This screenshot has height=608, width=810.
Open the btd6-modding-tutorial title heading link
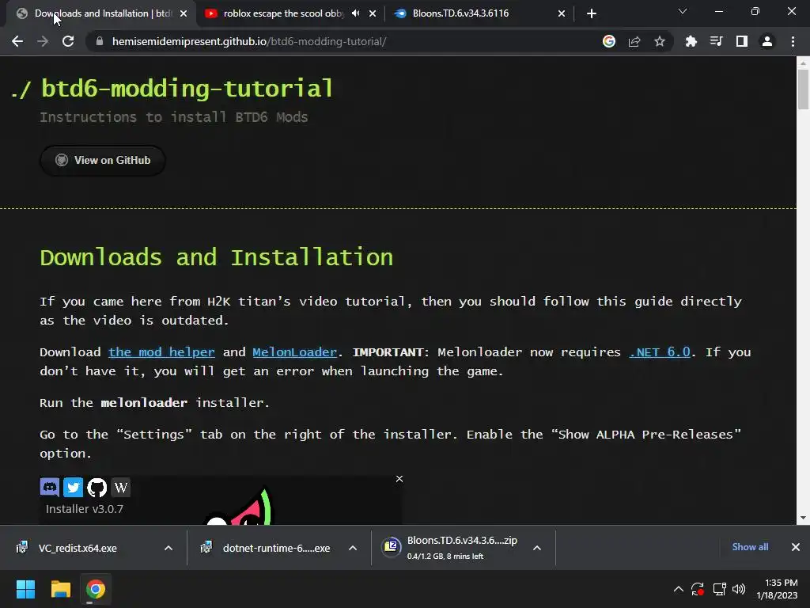(187, 89)
